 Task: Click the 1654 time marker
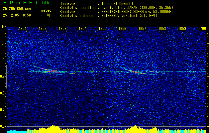click(x=83, y=29)
